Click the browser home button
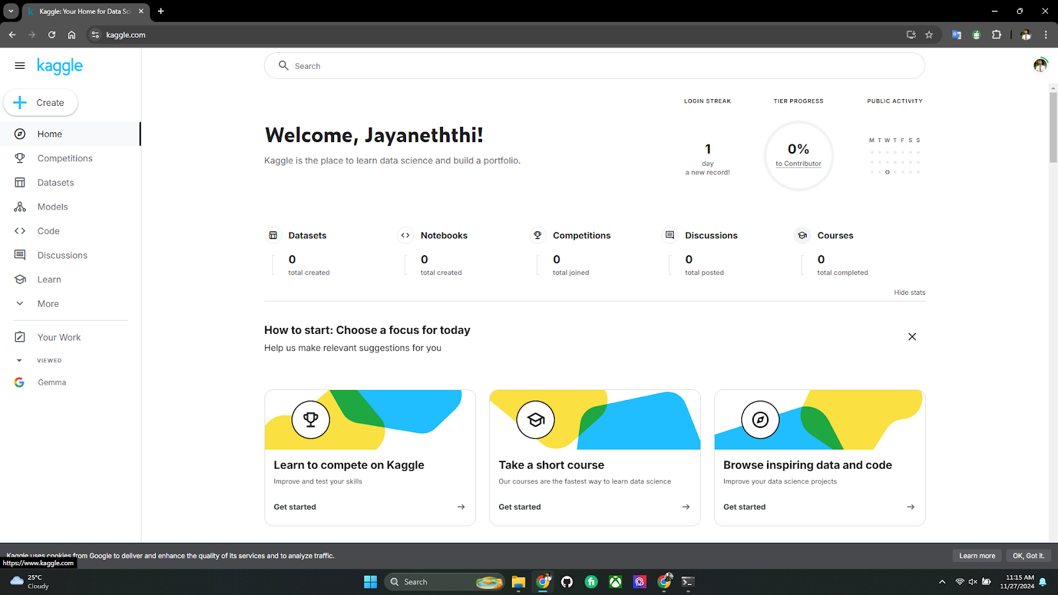The image size is (1058, 595). (x=71, y=35)
